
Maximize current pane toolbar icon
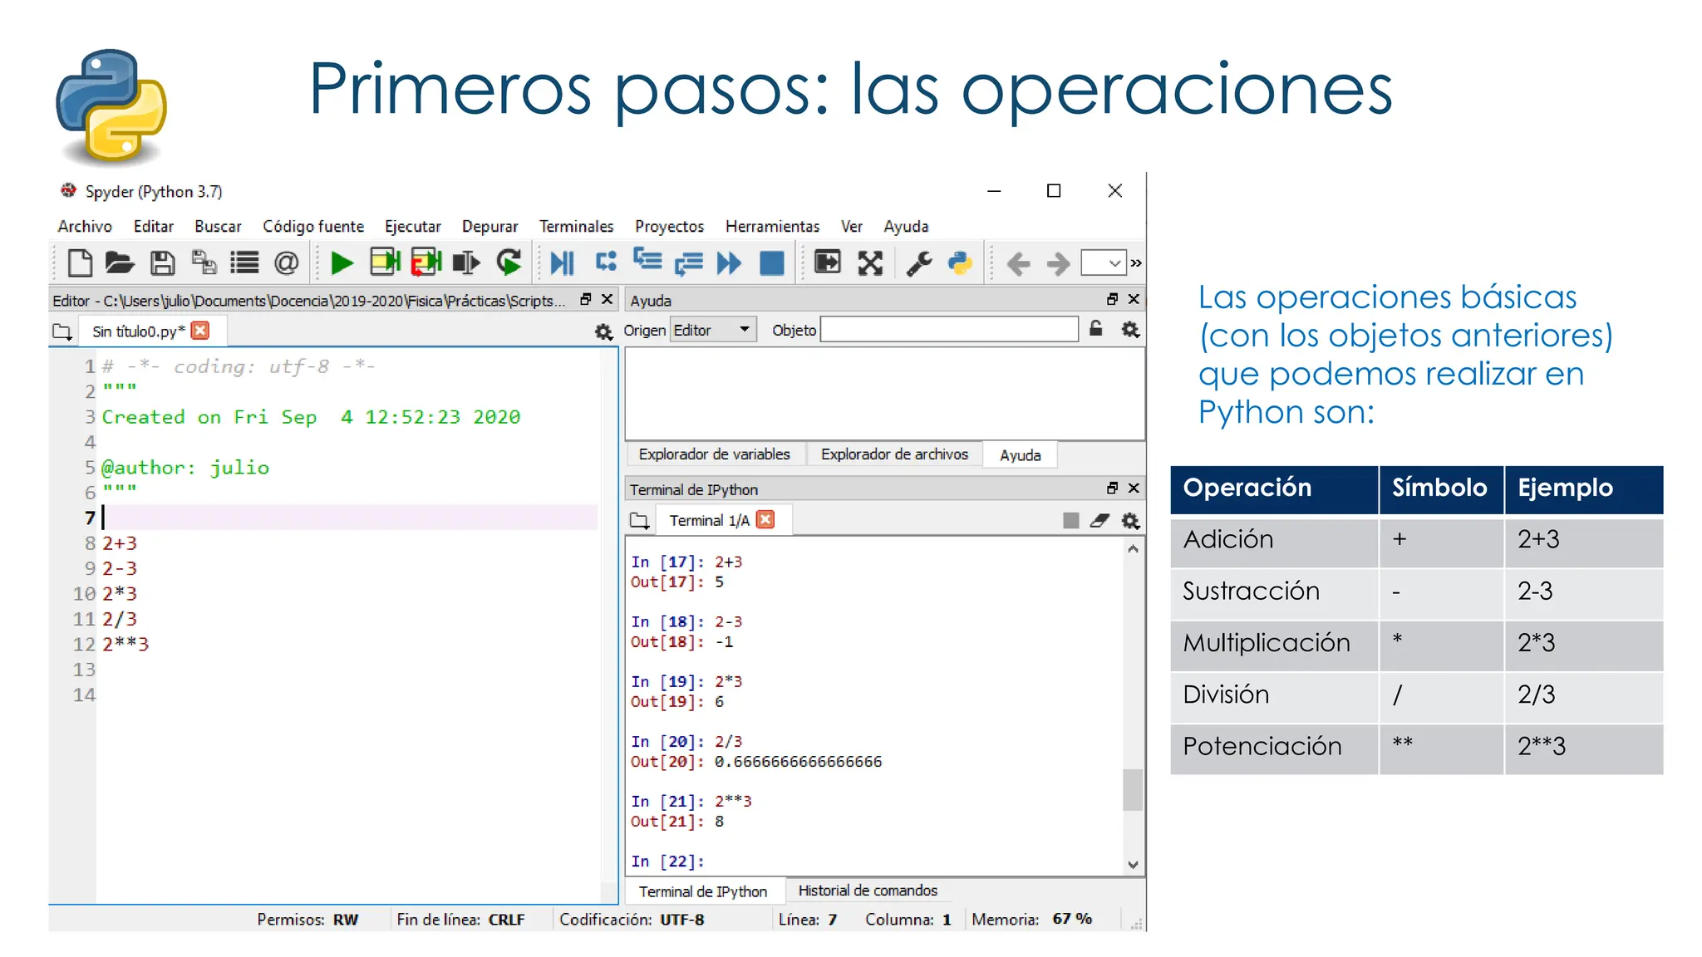point(828,263)
